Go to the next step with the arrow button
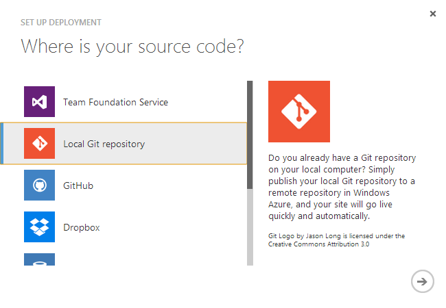This screenshot has width=446, height=308. (x=422, y=281)
